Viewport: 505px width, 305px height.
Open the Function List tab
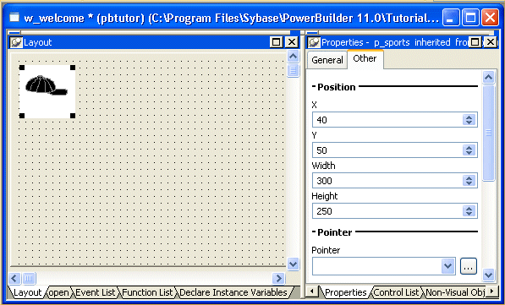(148, 292)
